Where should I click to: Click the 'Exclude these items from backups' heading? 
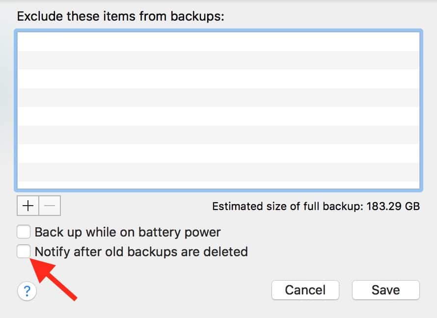(120, 16)
